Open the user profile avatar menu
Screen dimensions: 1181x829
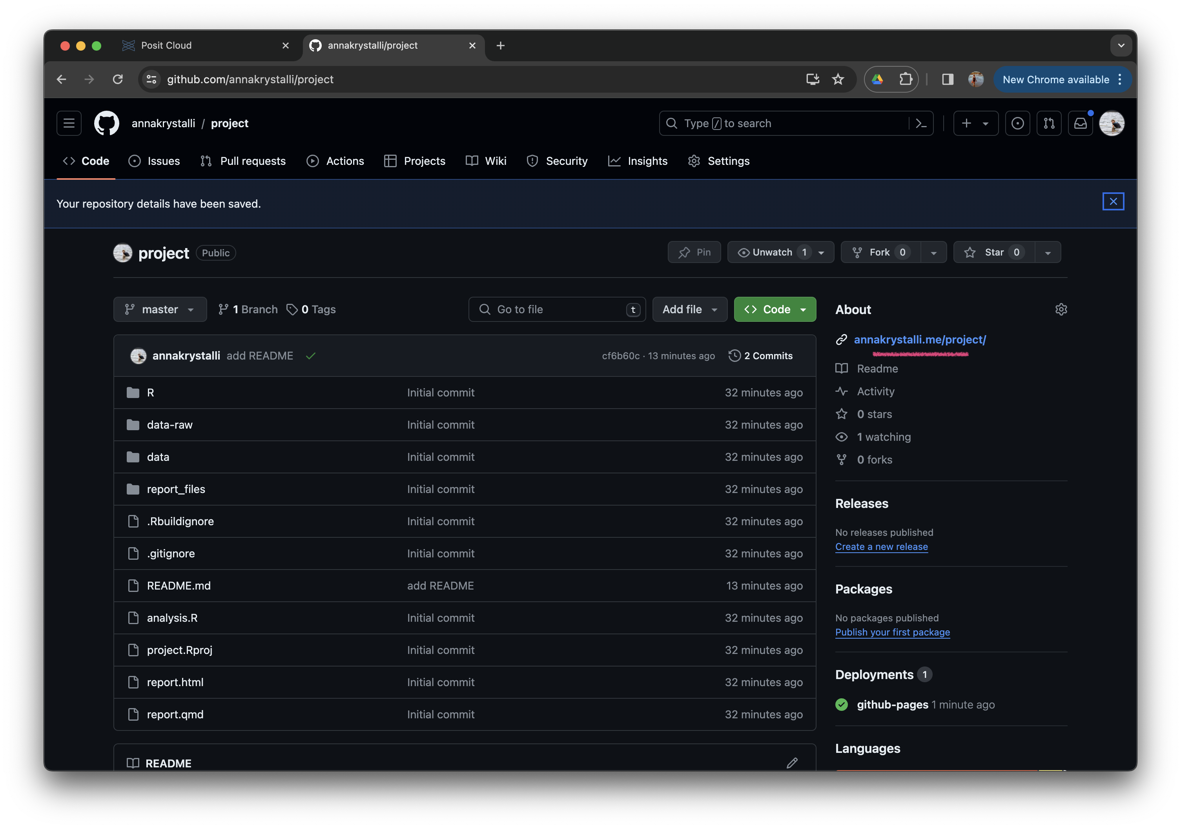[1112, 124]
